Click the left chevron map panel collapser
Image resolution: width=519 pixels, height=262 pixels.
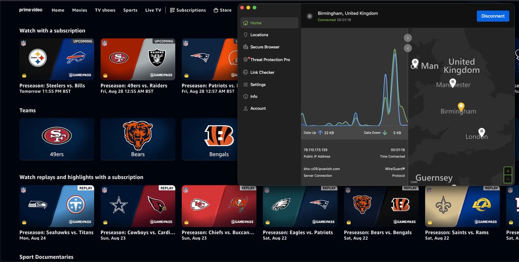(408, 48)
